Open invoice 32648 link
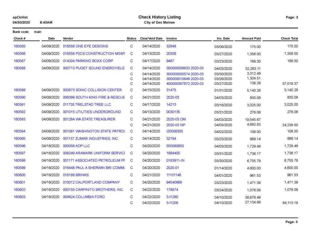 point(171,46)
